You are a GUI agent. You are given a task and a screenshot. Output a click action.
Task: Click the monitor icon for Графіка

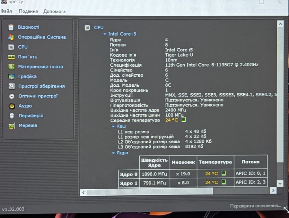tap(12, 77)
